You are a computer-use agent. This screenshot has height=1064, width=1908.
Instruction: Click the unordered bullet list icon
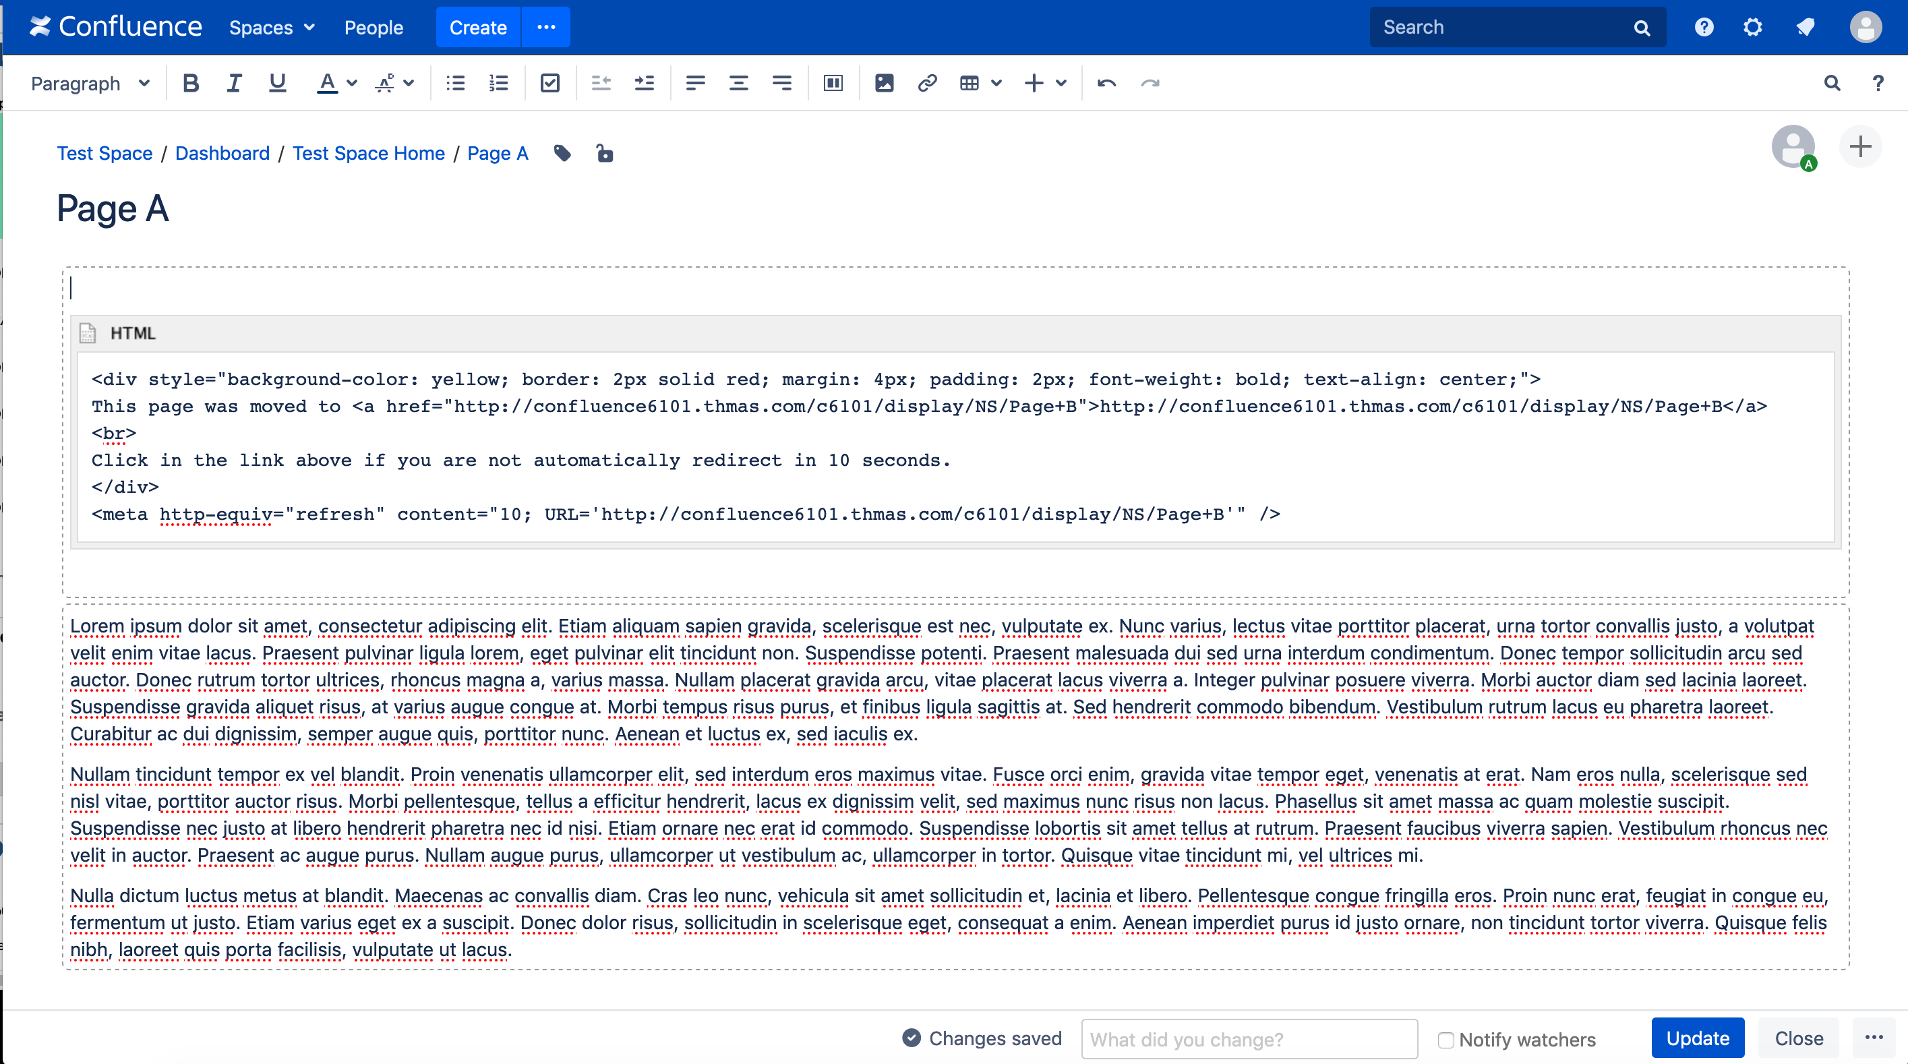point(456,82)
